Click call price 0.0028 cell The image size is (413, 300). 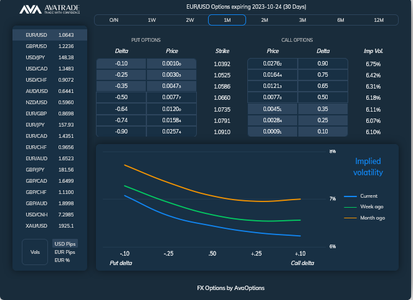tap(273, 120)
